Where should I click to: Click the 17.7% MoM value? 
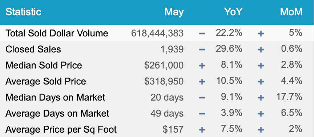tap(289, 97)
